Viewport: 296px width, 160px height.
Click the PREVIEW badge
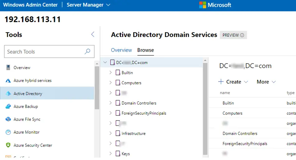[x=233, y=35]
